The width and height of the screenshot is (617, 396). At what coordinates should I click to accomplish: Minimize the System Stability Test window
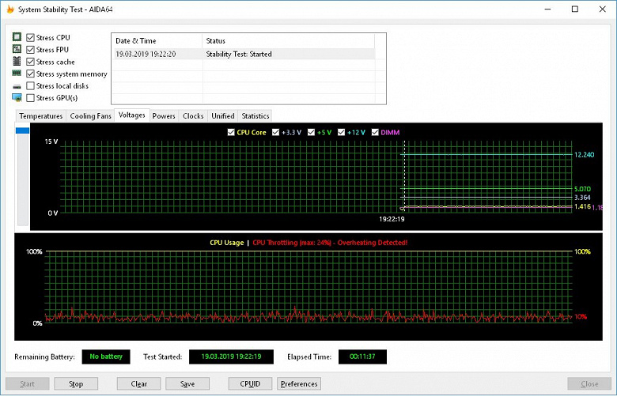click(547, 9)
